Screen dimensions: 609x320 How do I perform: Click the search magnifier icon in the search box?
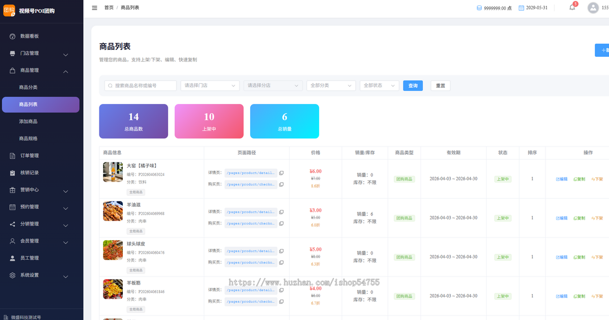(110, 86)
